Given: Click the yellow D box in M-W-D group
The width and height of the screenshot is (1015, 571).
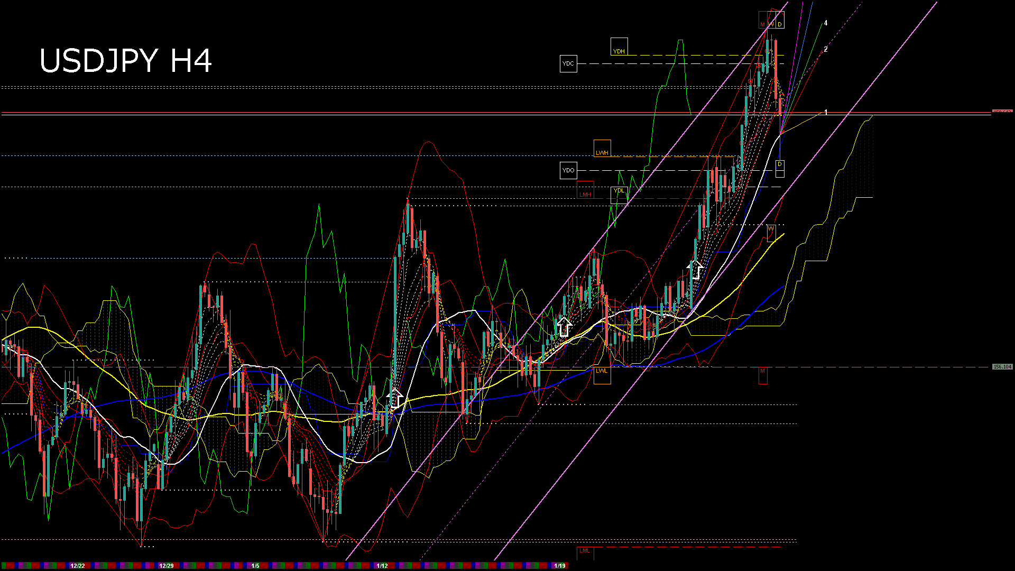Looking at the screenshot, I should [780, 21].
